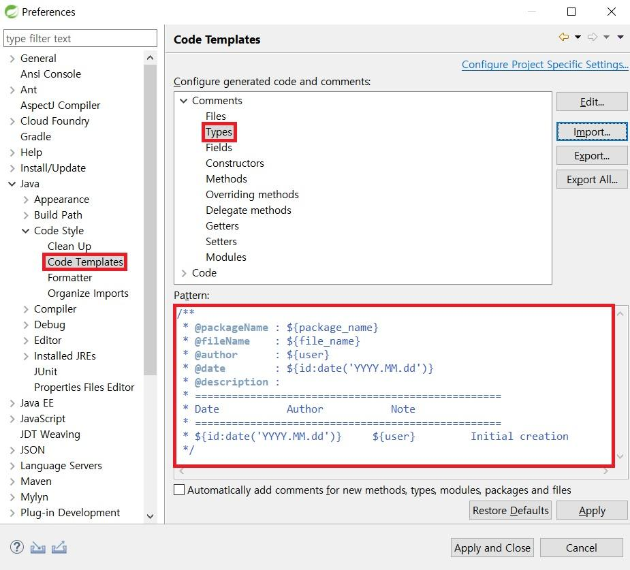Open the forward history dropdown arrow
630x570 pixels.
tap(606, 37)
